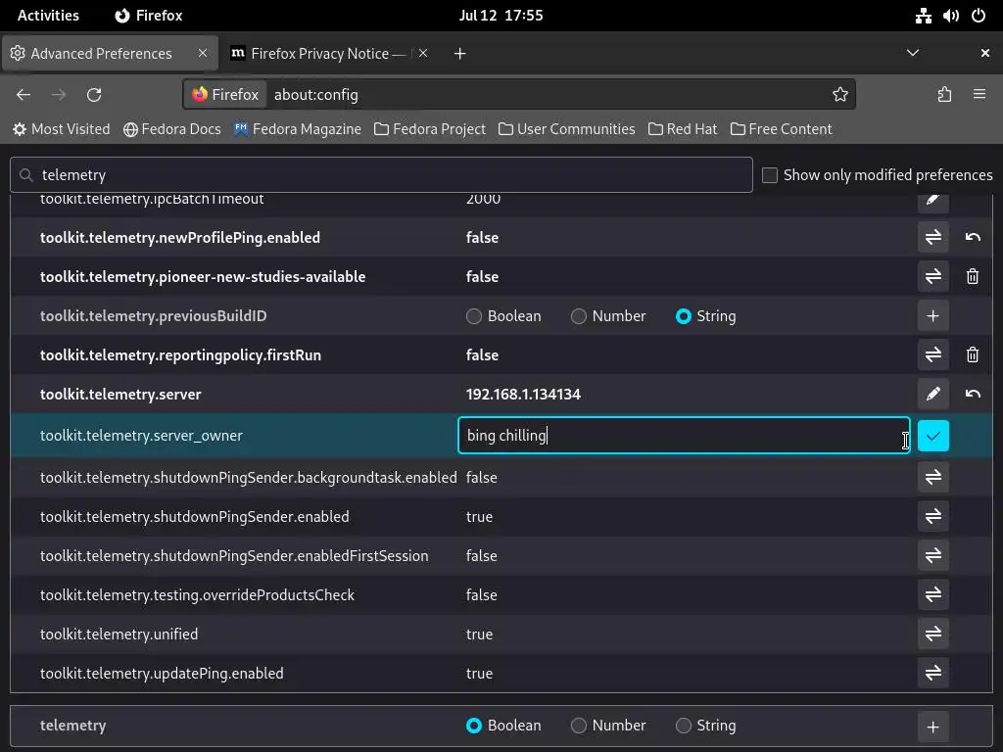
Task: Go back one page
Action: [x=24, y=95]
